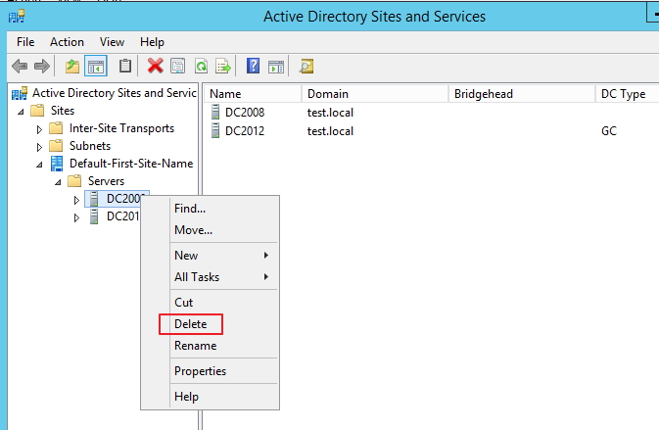Open the View menu

[x=112, y=42]
